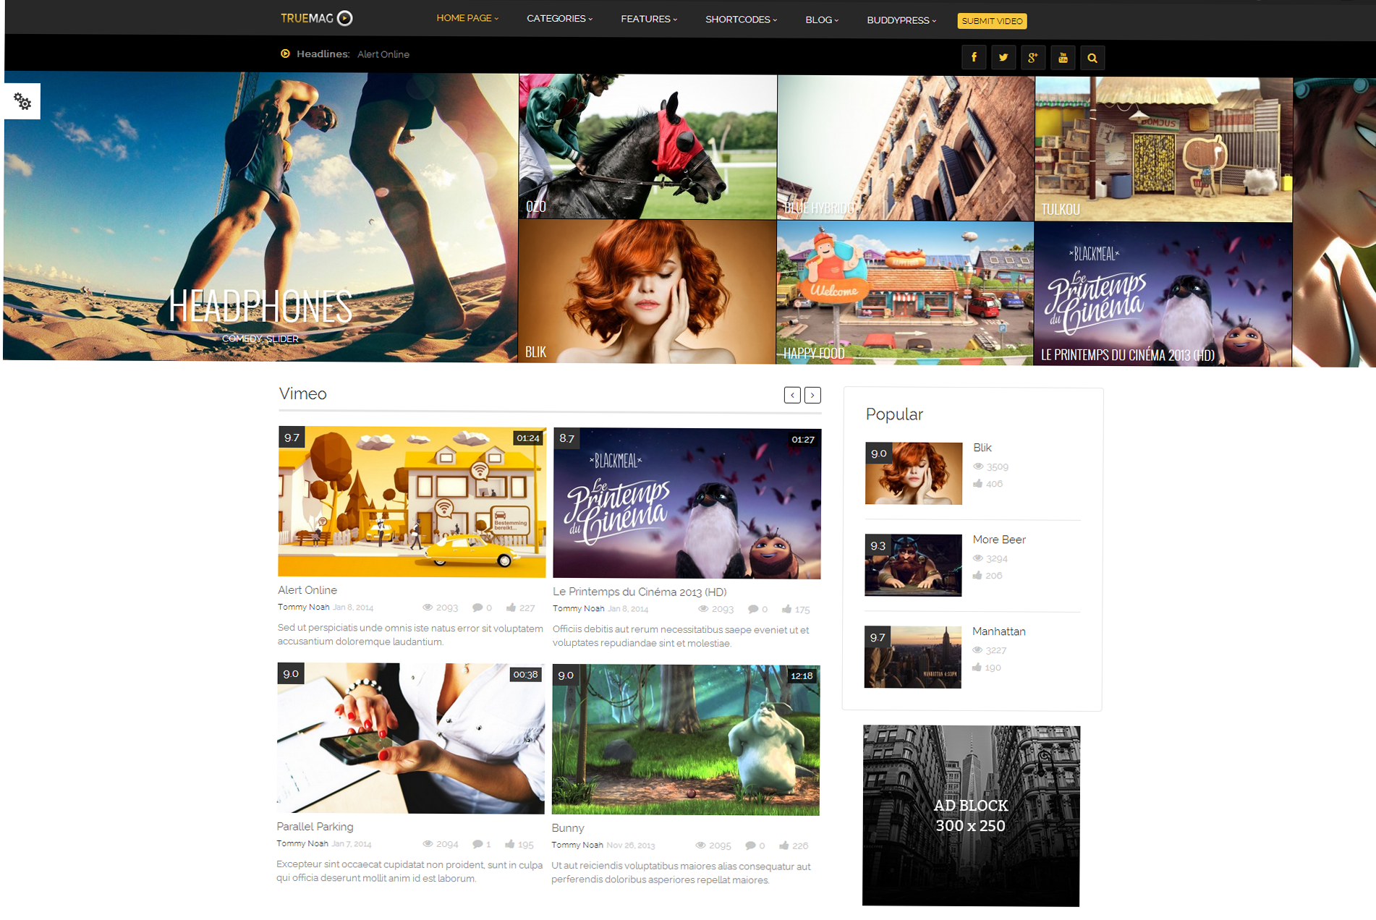
Task: Expand the Categories dropdown menu
Action: click(559, 19)
